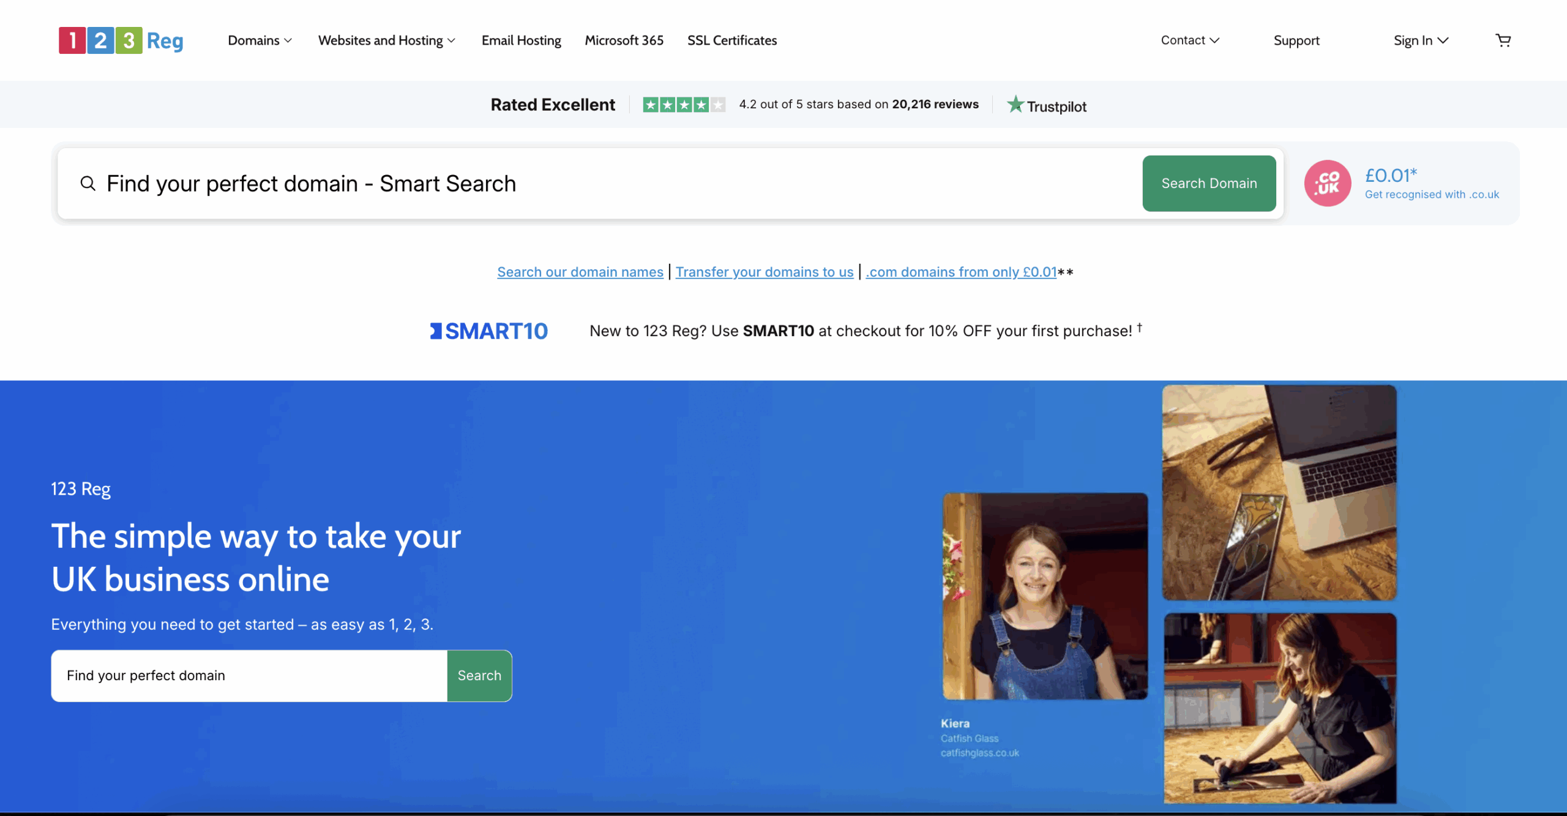Open the Microsoft 365 menu item
The height and width of the screenshot is (816, 1567).
(624, 40)
